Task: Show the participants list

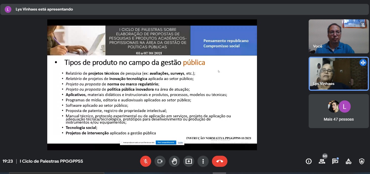Action: pos(322,161)
